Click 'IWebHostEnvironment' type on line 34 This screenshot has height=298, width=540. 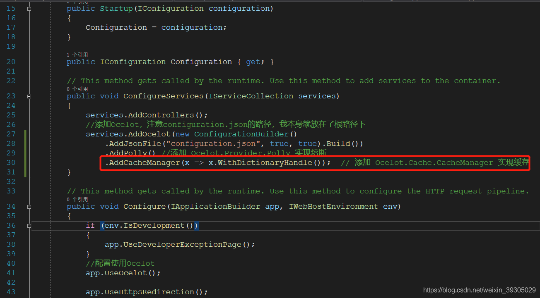(x=333, y=206)
